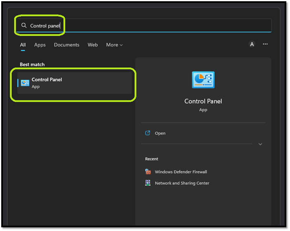This screenshot has height=231, width=290.
Task: Switch to the Apps tab
Action: [x=40, y=45]
